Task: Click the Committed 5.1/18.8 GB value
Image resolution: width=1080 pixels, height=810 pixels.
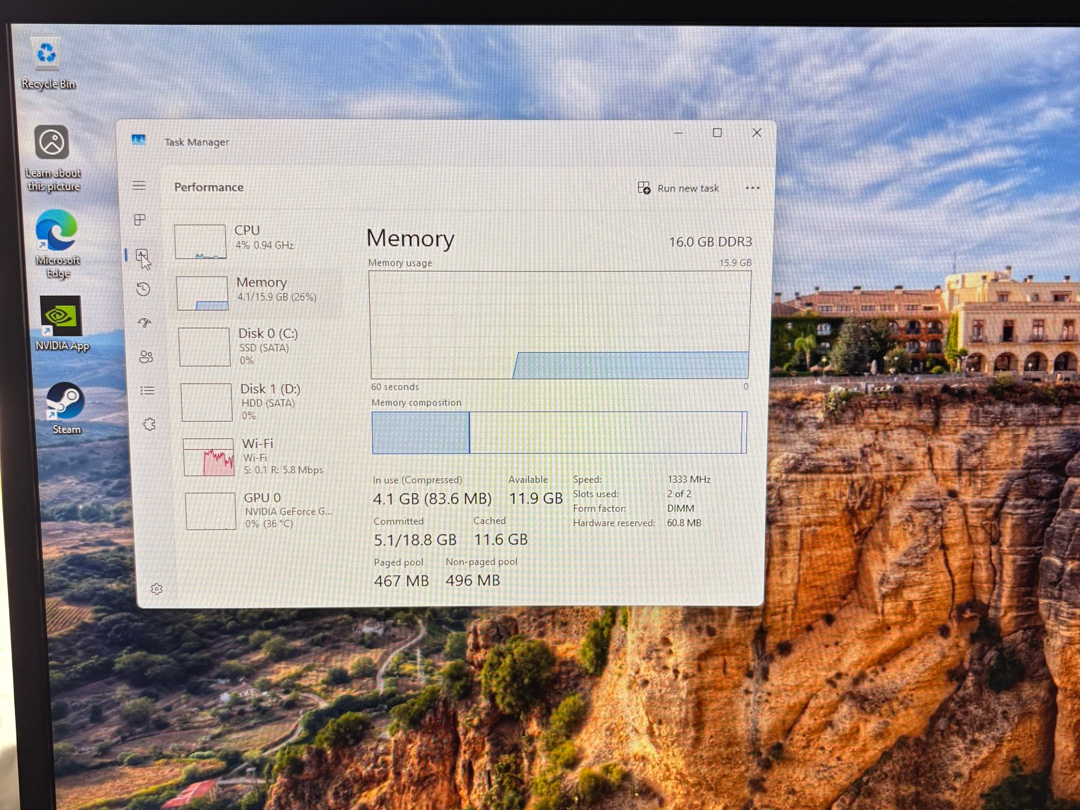Action: point(415,540)
